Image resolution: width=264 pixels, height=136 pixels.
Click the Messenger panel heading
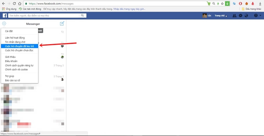(33, 24)
